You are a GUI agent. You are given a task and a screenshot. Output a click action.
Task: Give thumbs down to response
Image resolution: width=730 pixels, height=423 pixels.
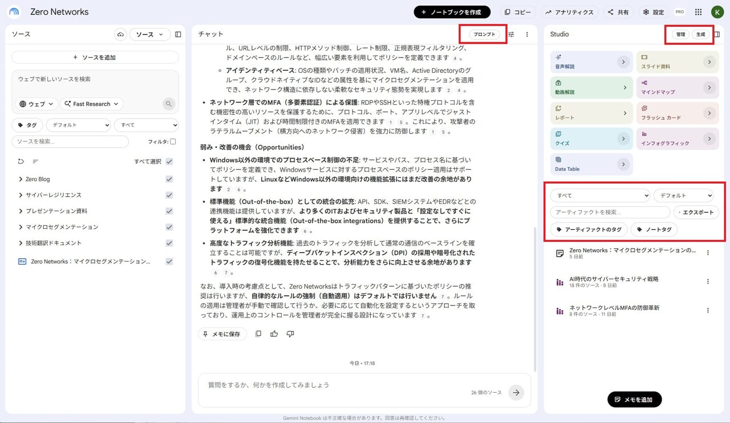pos(290,333)
